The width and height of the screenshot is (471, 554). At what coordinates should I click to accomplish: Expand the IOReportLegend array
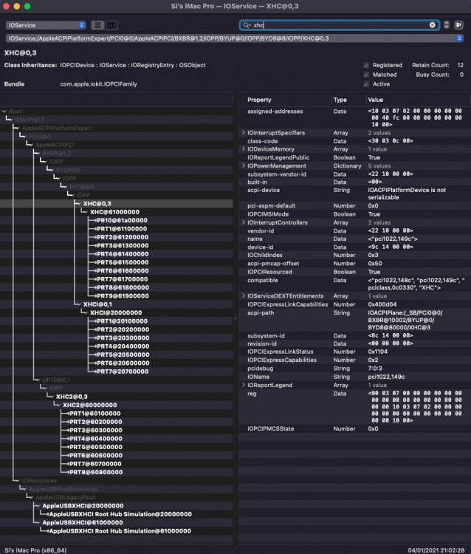[244, 385]
